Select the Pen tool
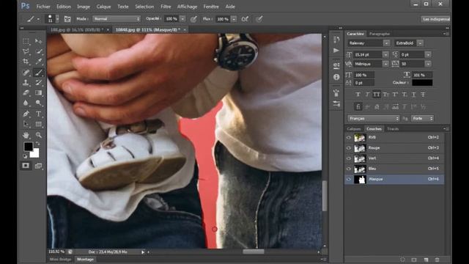The image size is (469, 264). coord(26,114)
